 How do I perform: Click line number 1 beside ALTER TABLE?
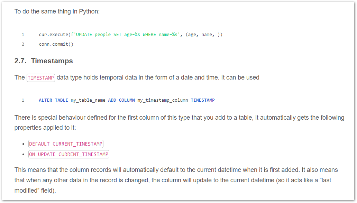tap(23, 100)
